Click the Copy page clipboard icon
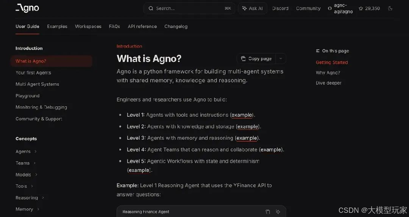409x217 pixels. (243, 58)
